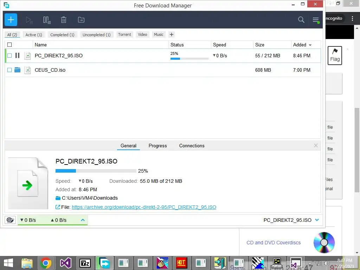The width and height of the screenshot is (360, 270).
Task: Click the Free Download Manager title icon
Action: click(6, 5)
